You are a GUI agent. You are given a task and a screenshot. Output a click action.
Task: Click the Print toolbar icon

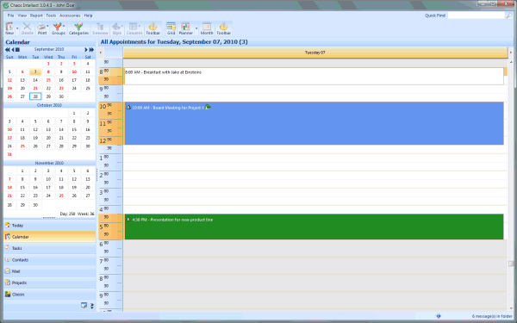pyautogui.click(x=41, y=28)
